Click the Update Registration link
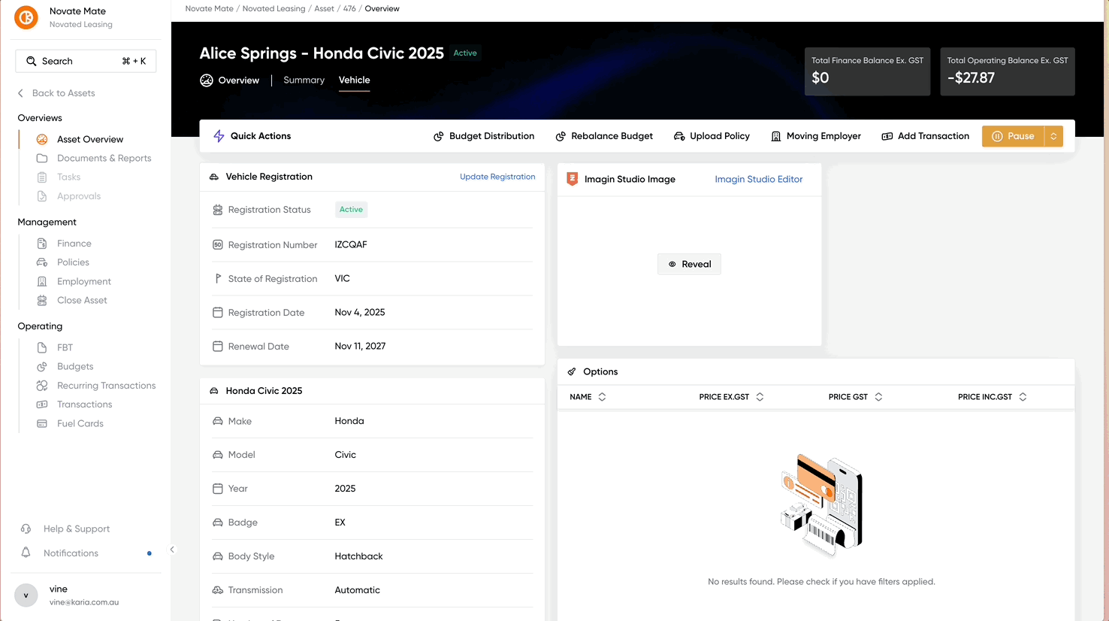This screenshot has height=621, width=1109. (497, 177)
